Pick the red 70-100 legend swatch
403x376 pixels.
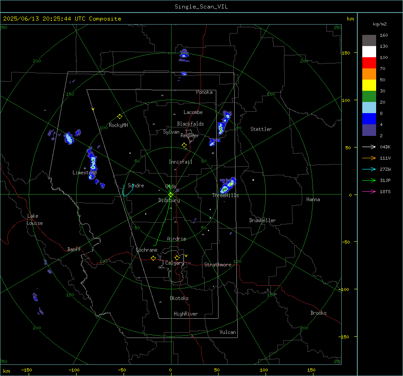pos(369,63)
